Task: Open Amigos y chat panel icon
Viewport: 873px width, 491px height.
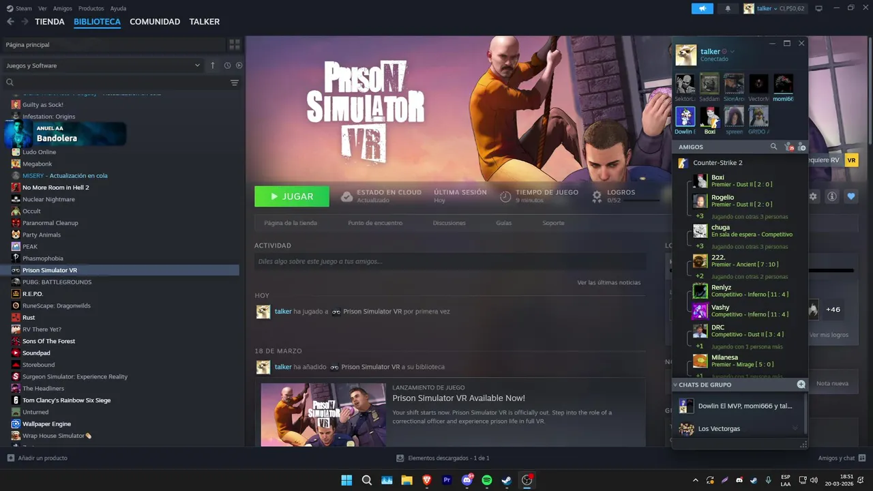Action: [x=862, y=458]
